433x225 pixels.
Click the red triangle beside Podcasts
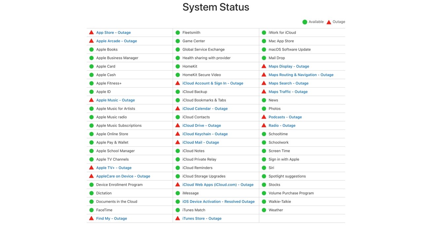click(264, 117)
